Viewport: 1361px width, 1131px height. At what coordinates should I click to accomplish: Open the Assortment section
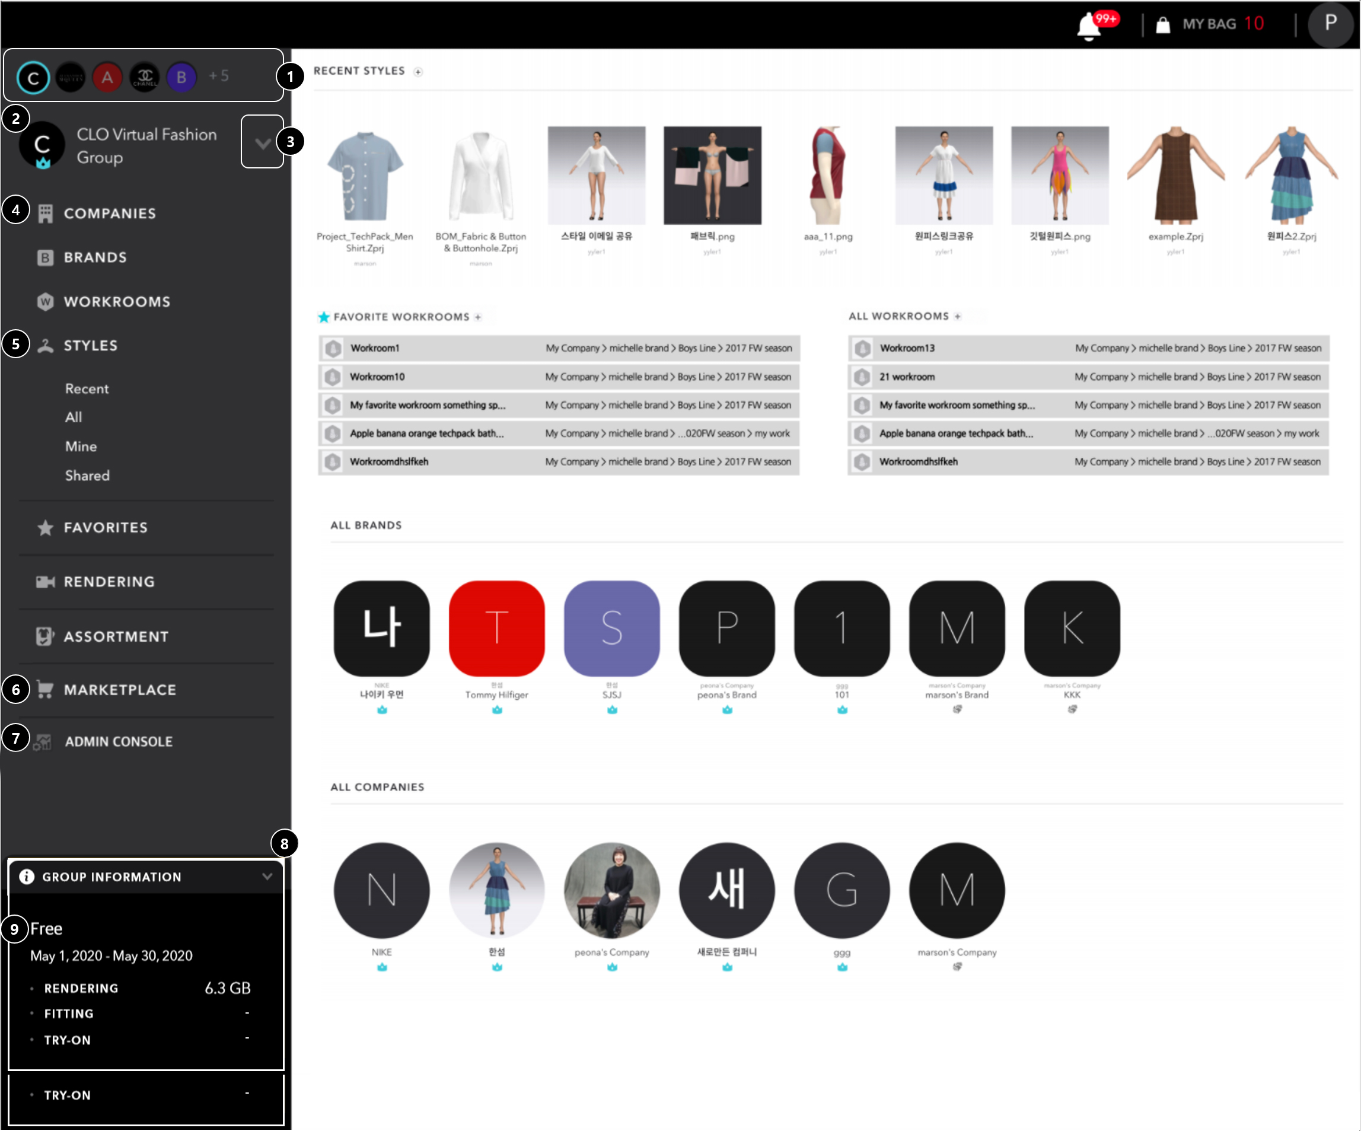[116, 636]
